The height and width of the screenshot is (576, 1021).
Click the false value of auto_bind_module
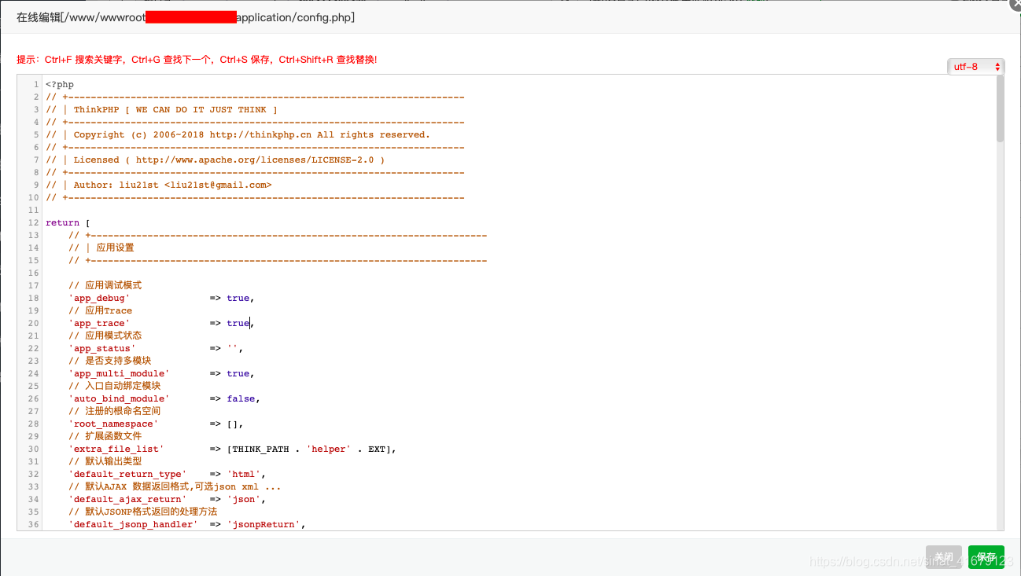tap(241, 398)
